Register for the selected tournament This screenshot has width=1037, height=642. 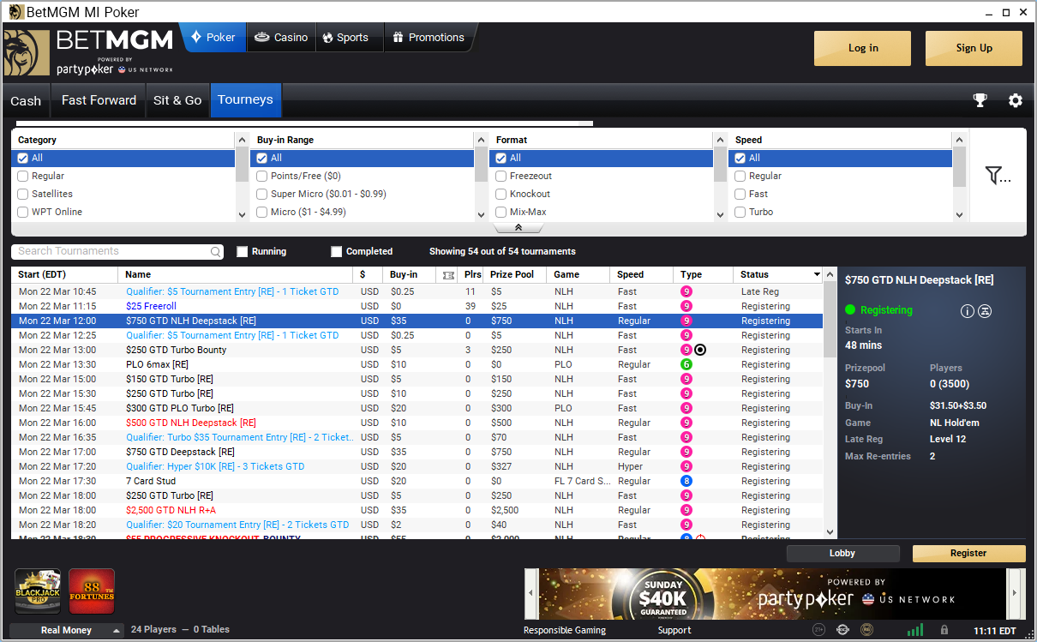coord(968,554)
